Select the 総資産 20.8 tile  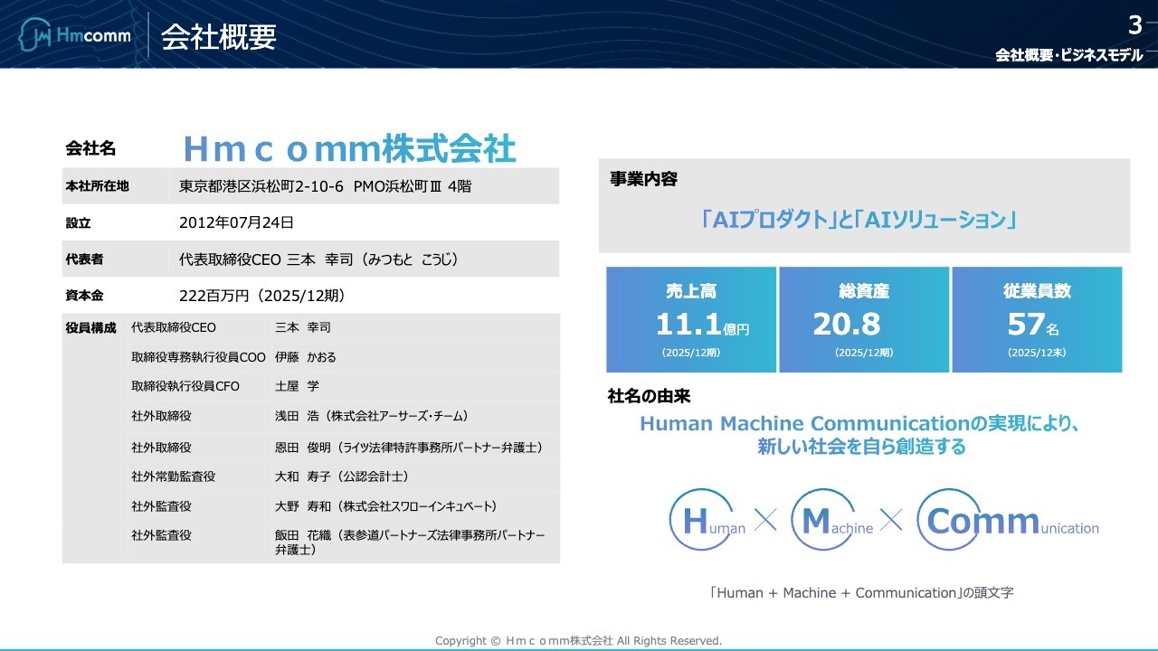pyautogui.click(x=864, y=319)
